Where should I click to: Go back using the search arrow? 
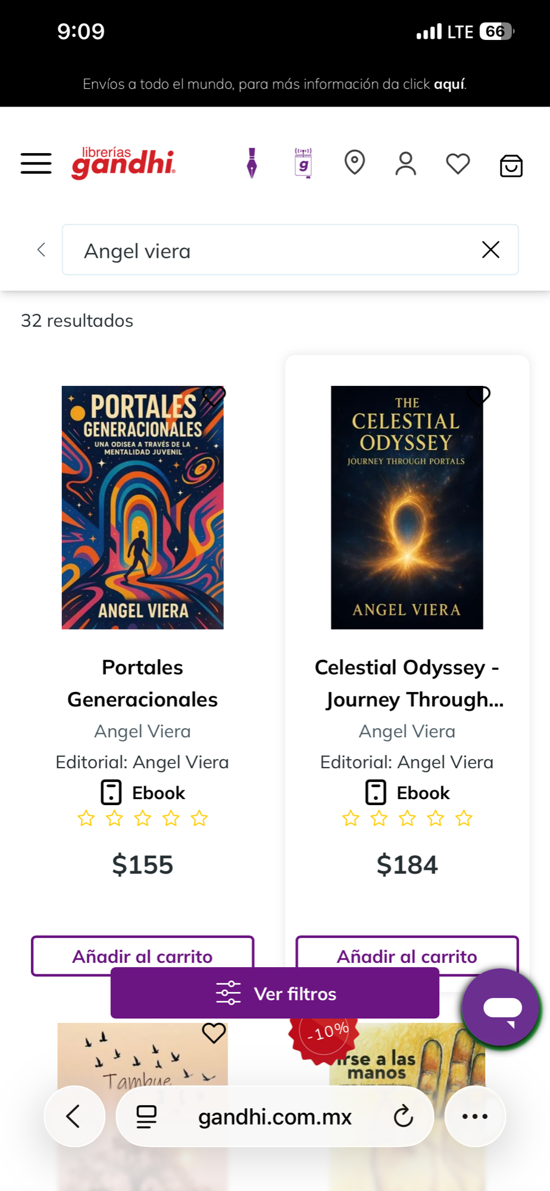point(41,250)
